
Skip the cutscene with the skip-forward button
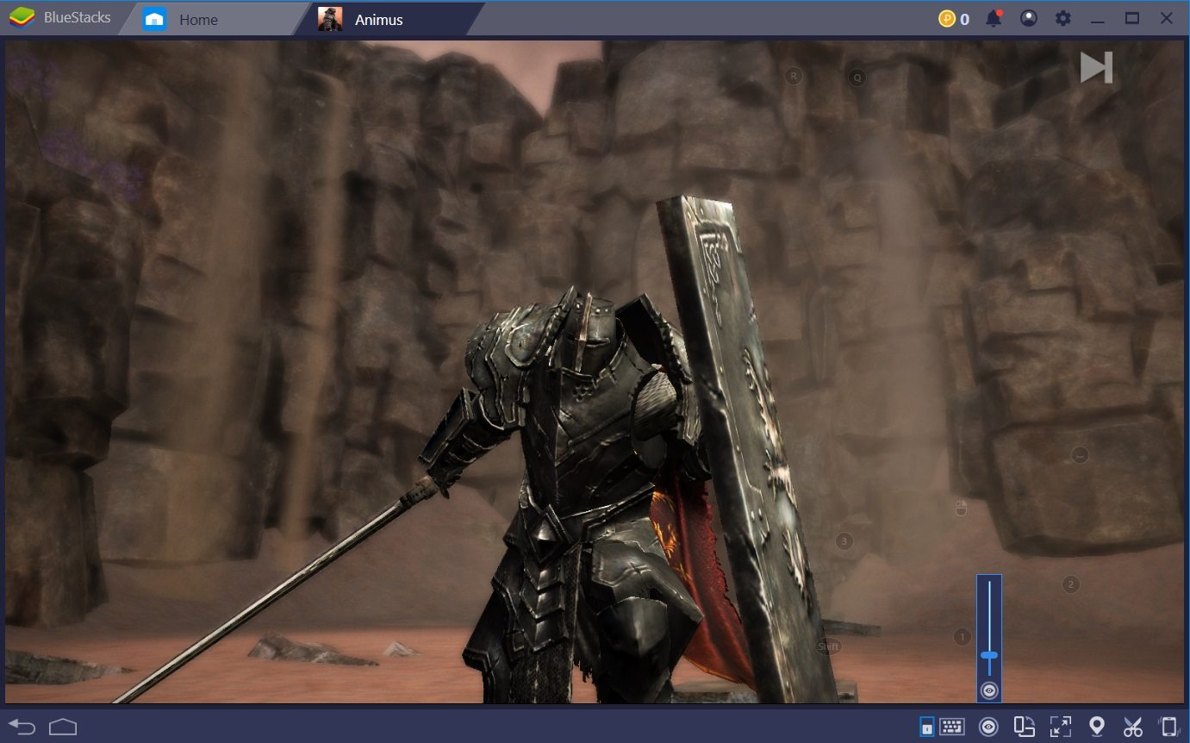point(1096,68)
